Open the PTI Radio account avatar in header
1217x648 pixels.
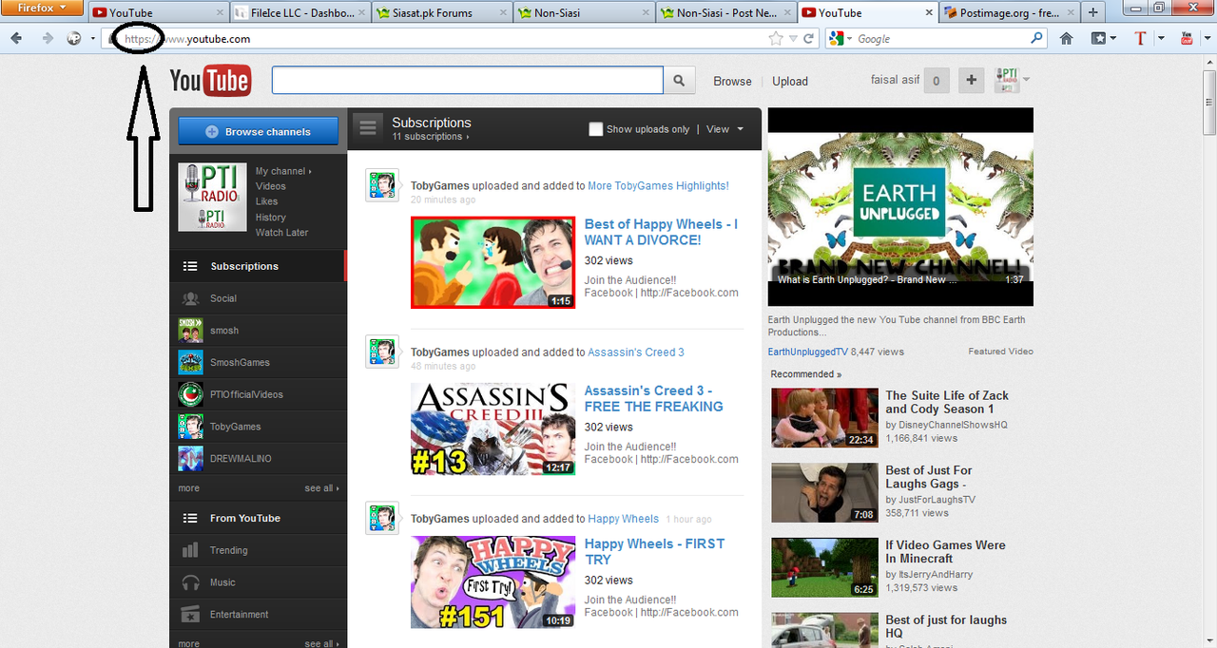click(1007, 80)
